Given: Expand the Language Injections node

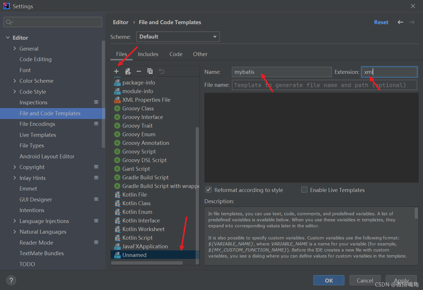Looking at the screenshot, I should point(15,221).
